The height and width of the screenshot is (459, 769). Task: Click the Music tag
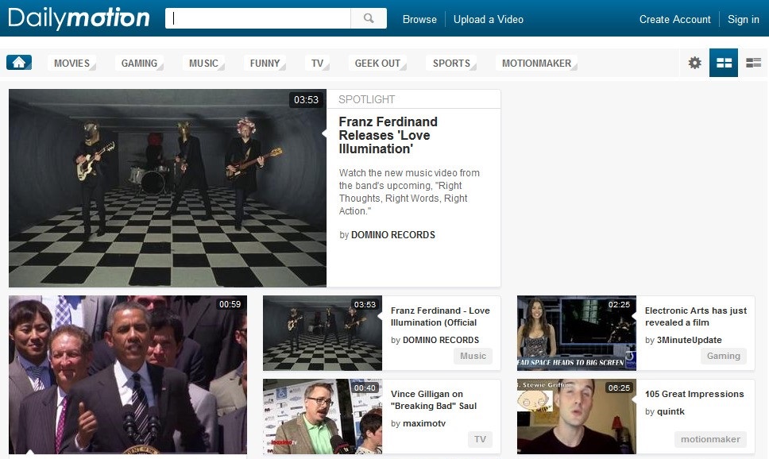[x=473, y=356]
